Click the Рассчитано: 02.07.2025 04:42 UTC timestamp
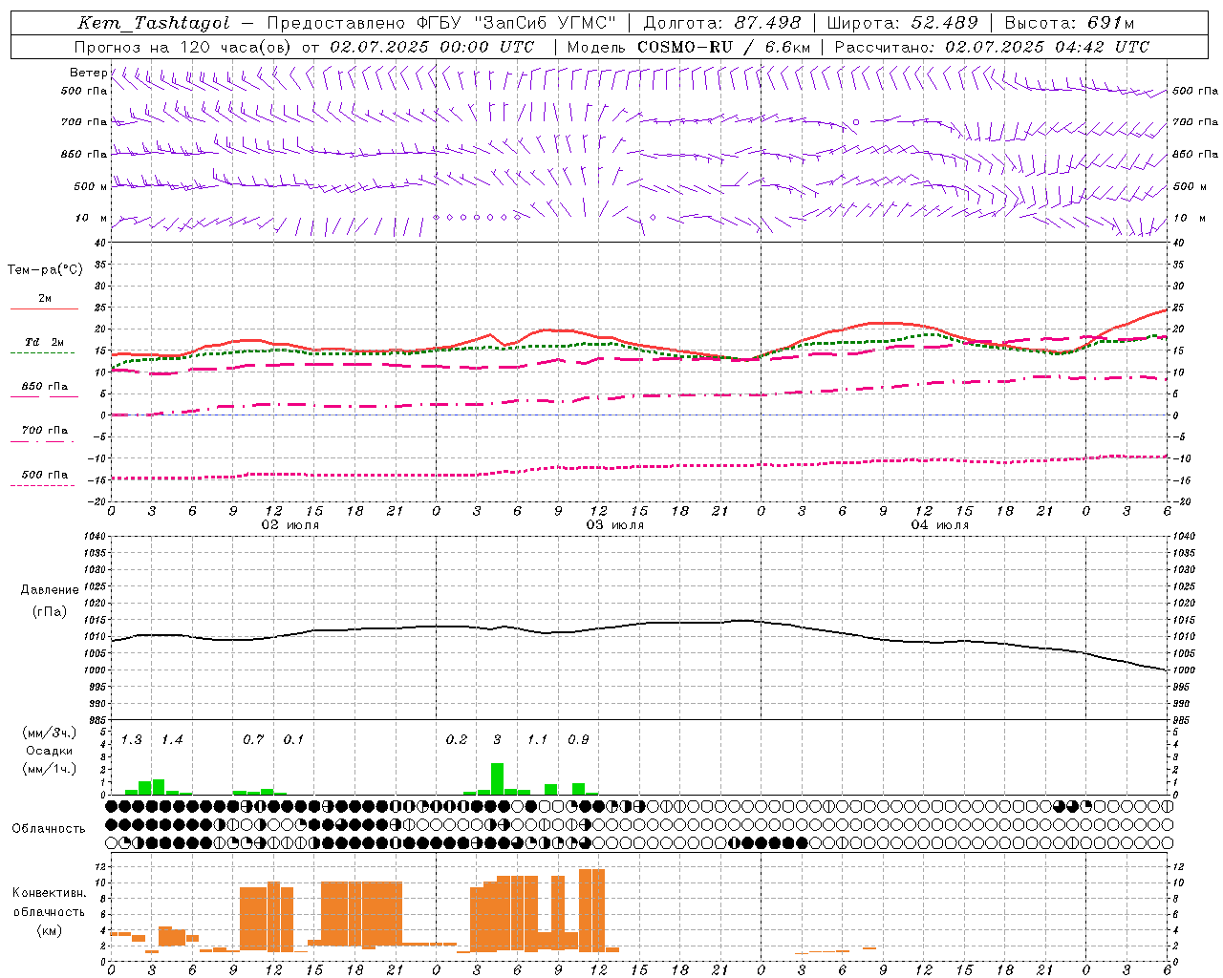 [x=992, y=47]
